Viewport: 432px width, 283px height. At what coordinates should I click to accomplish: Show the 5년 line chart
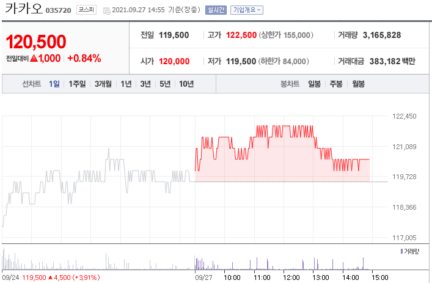[x=165, y=84]
